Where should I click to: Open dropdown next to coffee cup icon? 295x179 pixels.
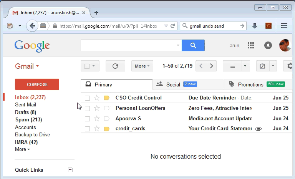[20, 26]
